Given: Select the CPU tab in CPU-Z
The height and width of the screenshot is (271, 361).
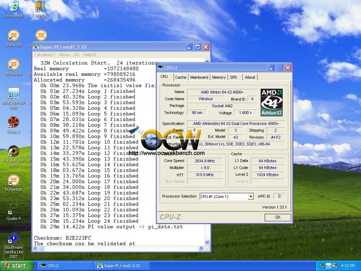Looking at the screenshot, I should pos(164,77).
